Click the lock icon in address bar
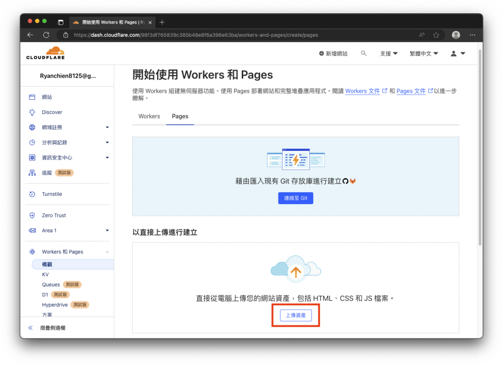The image size is (503, 365). coord(66,35)
